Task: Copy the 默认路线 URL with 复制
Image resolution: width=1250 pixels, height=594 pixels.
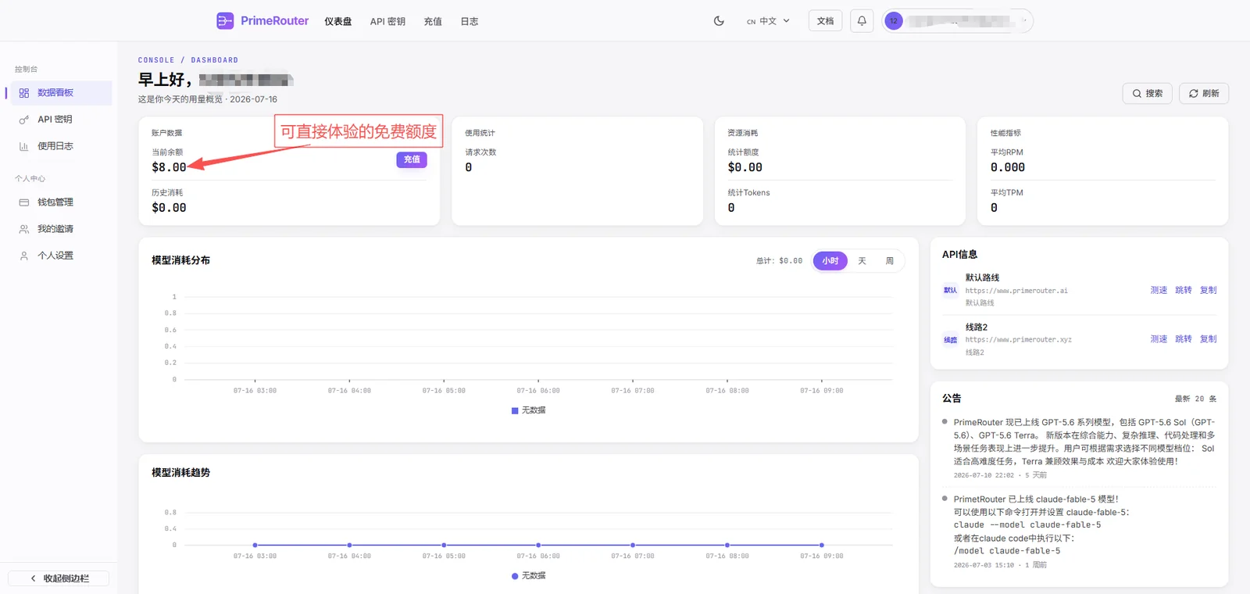Action: 1209,290
